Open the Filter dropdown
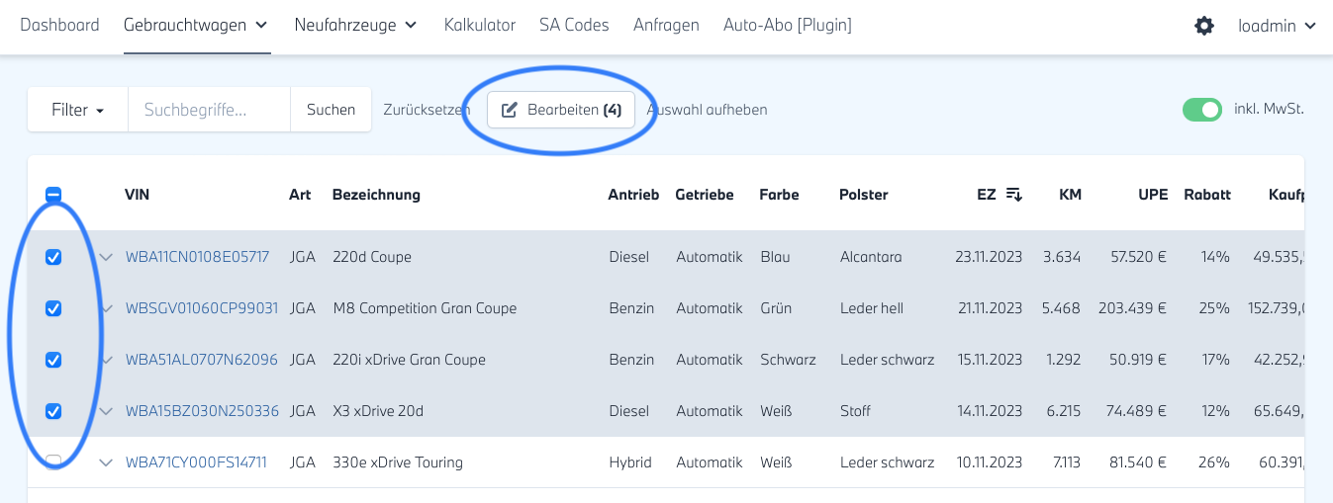The image size is (1333, 503). tap(78, 110)
